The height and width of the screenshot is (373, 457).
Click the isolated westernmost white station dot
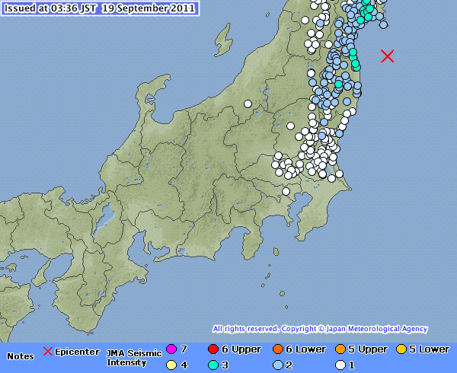point(248,104)
